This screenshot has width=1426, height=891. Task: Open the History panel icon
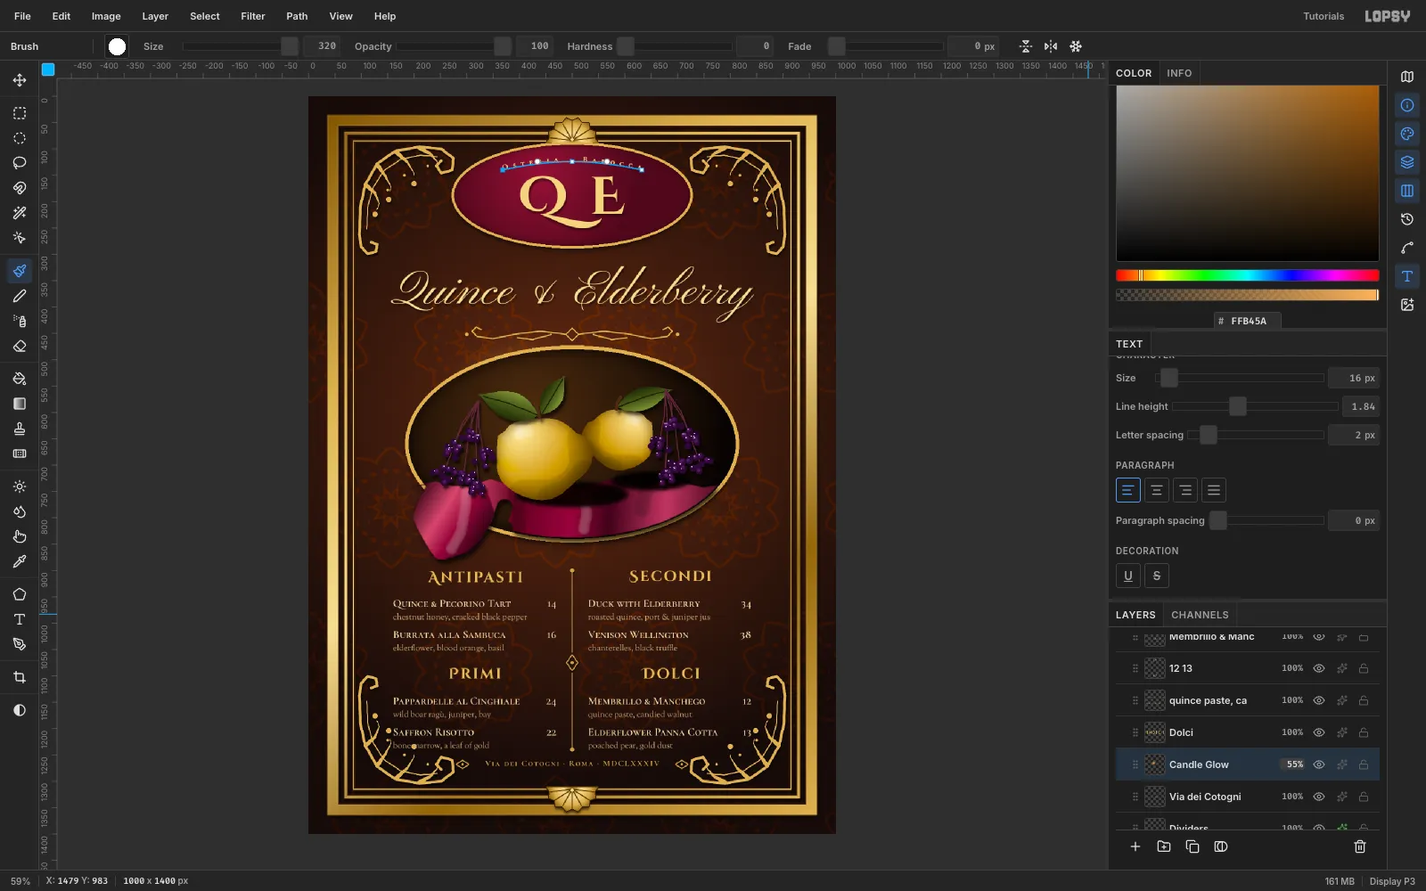click(x=1407, y=219)
